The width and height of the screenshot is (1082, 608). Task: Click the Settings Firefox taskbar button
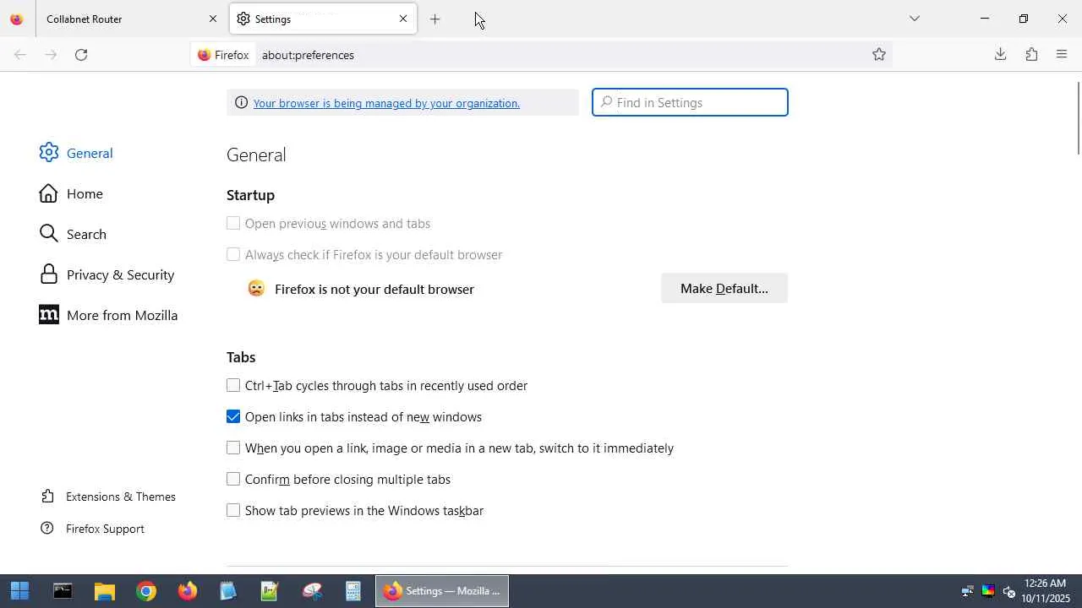coord(442,591)
